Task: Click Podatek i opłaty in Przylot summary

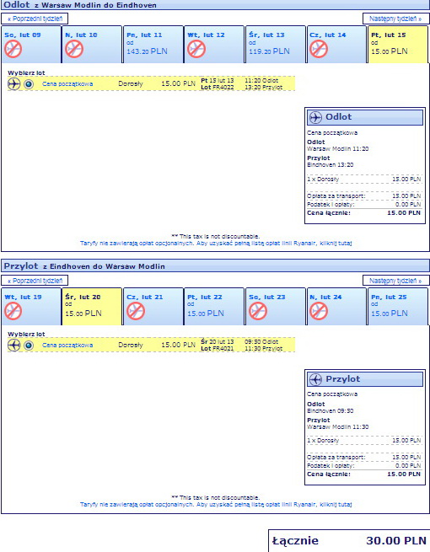Action: [x=363, y=466]
